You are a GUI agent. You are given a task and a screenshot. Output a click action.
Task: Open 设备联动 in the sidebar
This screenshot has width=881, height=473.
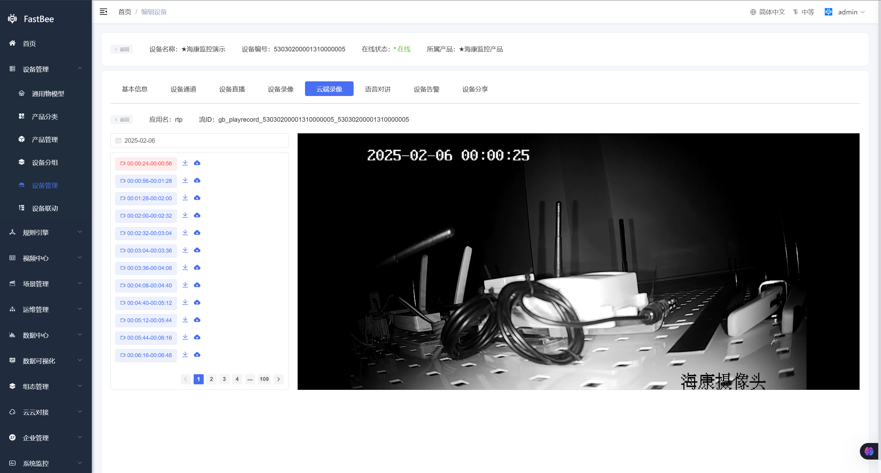pos(46,208)
